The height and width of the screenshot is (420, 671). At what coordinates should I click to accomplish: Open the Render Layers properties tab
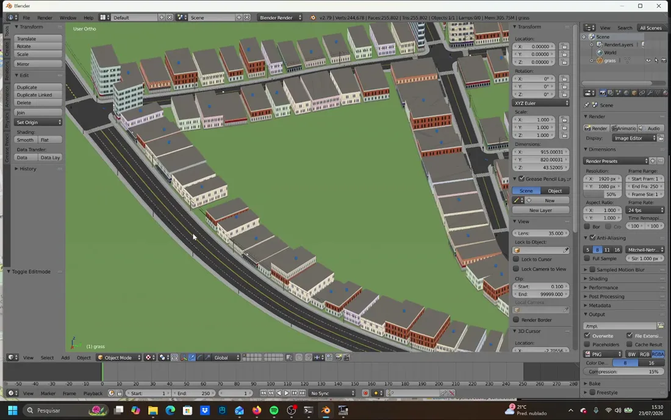pyautogui.click(x=610, y=93)
